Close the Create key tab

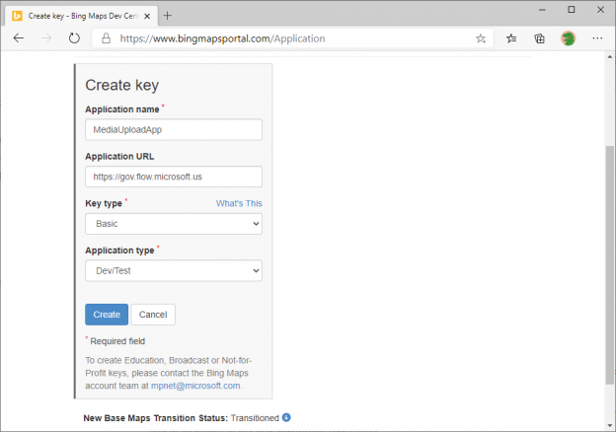146,15
